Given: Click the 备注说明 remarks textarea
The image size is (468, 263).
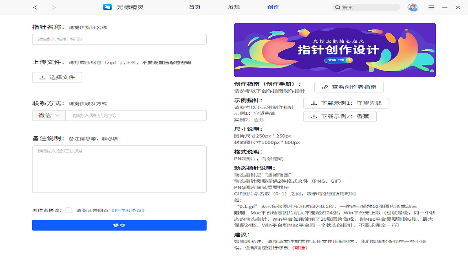Looking at the screenshot, I should coord(119,169).
